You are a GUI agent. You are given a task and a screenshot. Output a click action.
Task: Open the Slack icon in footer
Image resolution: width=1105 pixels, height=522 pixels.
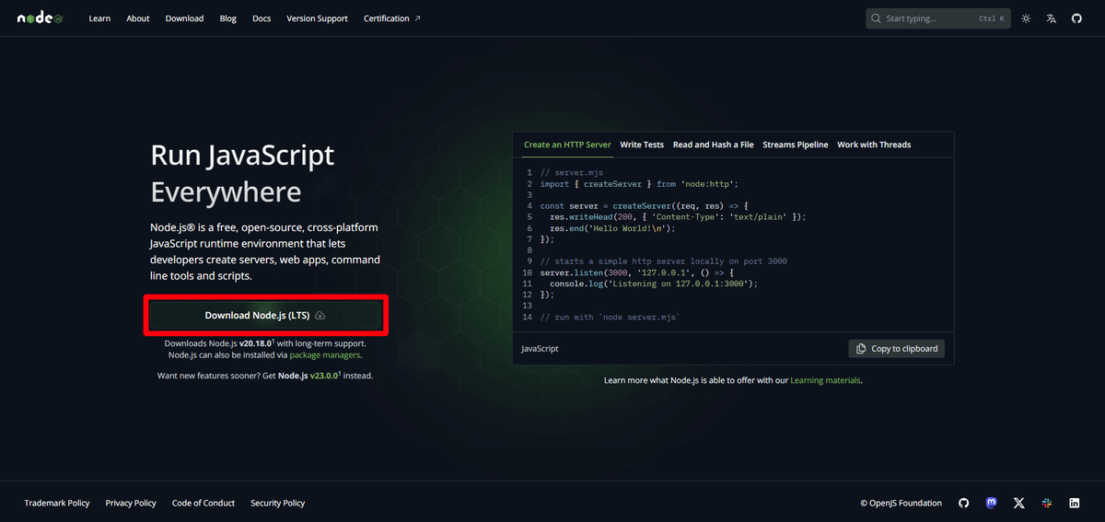click(x=1046, y=503)
